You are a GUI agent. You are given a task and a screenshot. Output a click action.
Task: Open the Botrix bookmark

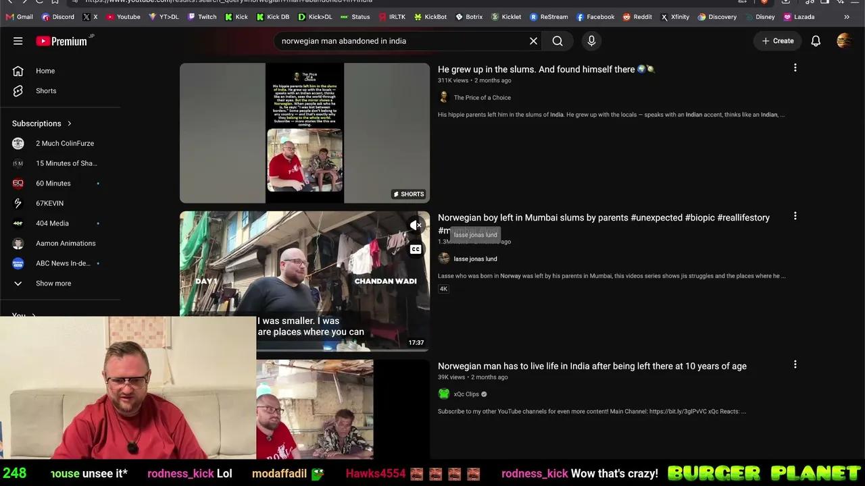click(469, 17)
